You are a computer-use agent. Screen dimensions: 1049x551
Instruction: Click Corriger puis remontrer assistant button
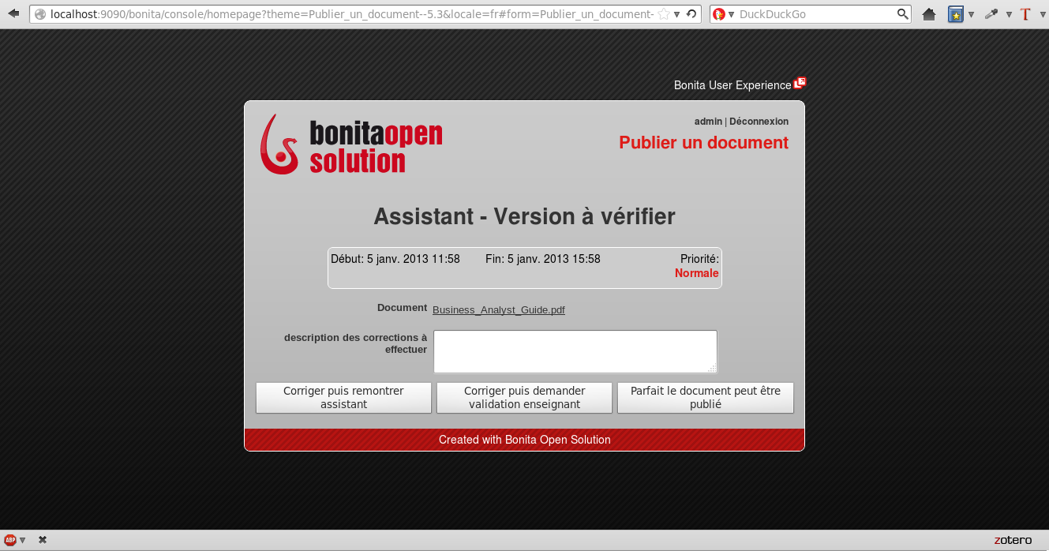tap(343, 398)
